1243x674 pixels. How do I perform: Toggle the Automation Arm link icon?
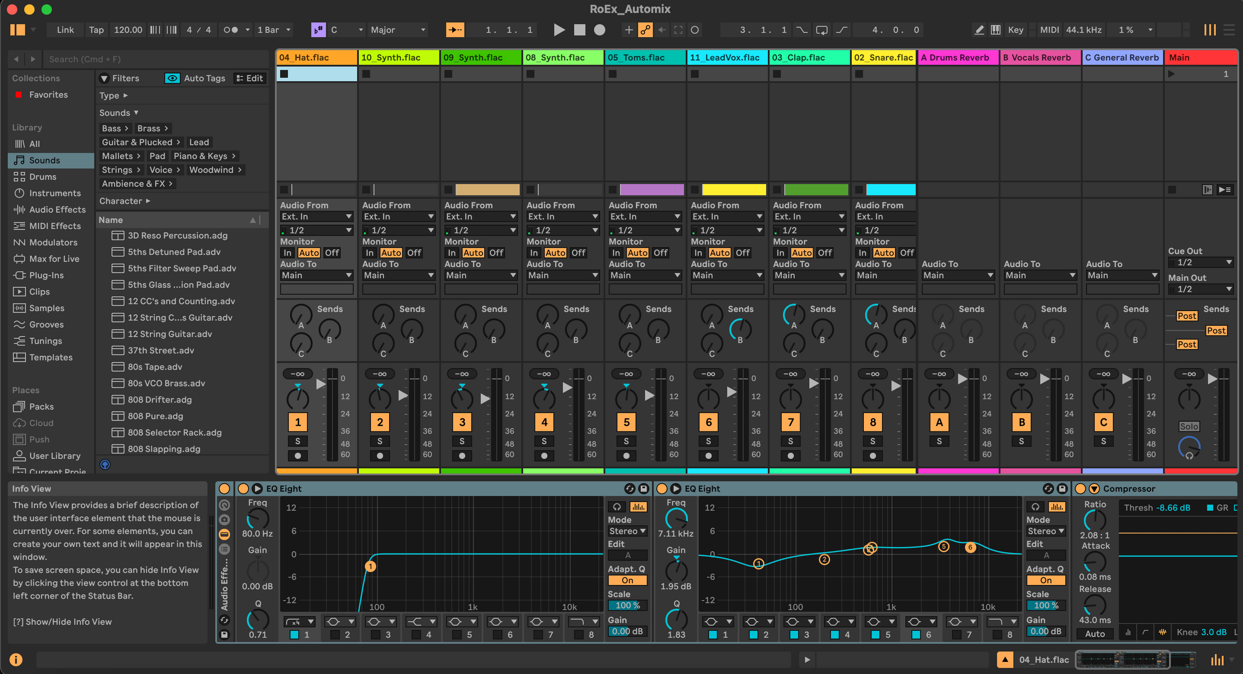pyautogui.click(x=645, y=30)
